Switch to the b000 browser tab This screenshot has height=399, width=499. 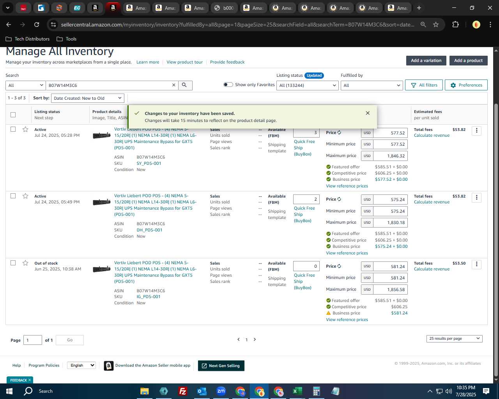pyautogui.click(x=224, y=8)
